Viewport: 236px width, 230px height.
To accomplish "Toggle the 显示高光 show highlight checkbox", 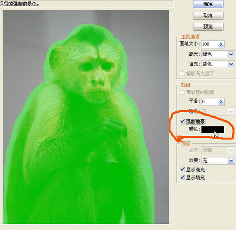I will [182, 170].
